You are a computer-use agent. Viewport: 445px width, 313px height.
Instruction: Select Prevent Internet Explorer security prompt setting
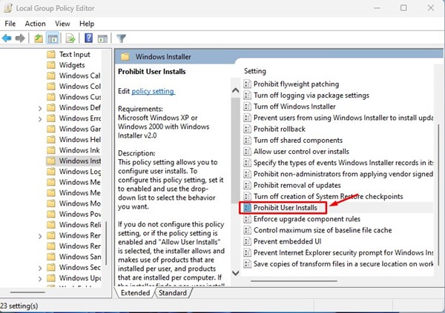click(343, 252)
